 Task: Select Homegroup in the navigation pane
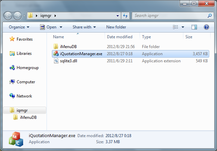(x=28, y=68)
